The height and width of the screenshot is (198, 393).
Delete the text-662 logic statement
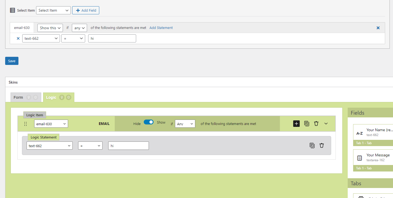322,146
